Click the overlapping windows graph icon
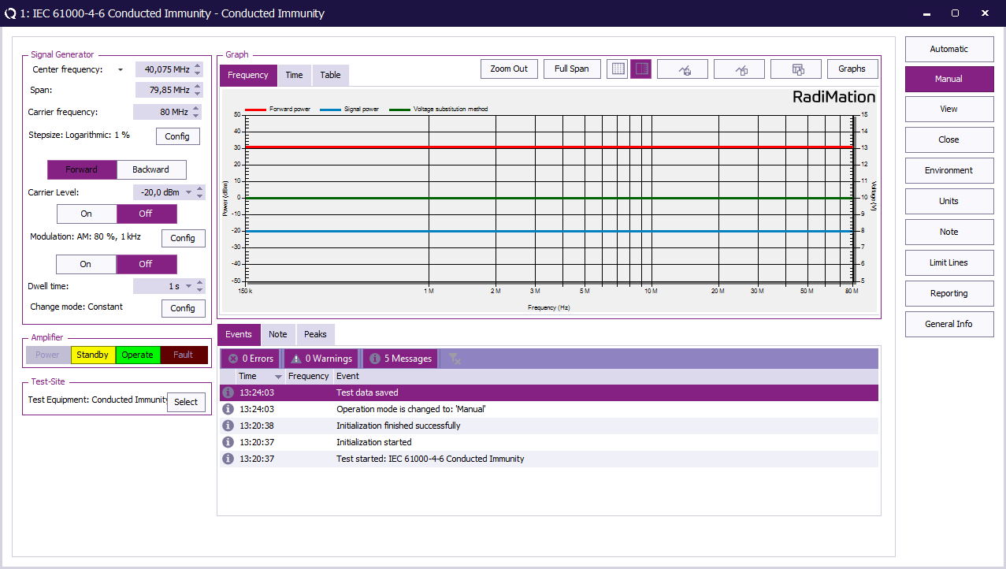The height and width of the screenshot is (569, 1006). coord(796,69)
